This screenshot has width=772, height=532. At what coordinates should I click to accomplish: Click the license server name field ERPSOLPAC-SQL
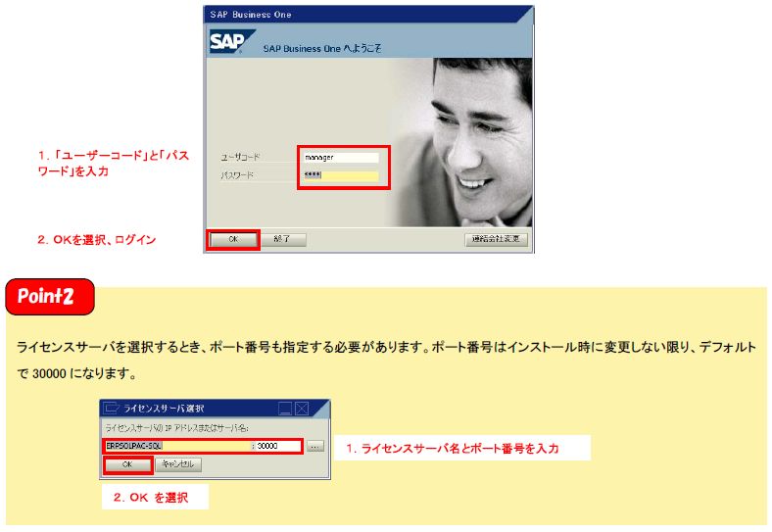point(177,447)
